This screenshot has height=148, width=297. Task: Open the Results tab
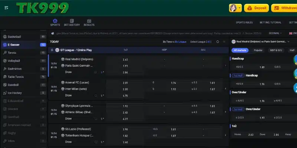89,23
